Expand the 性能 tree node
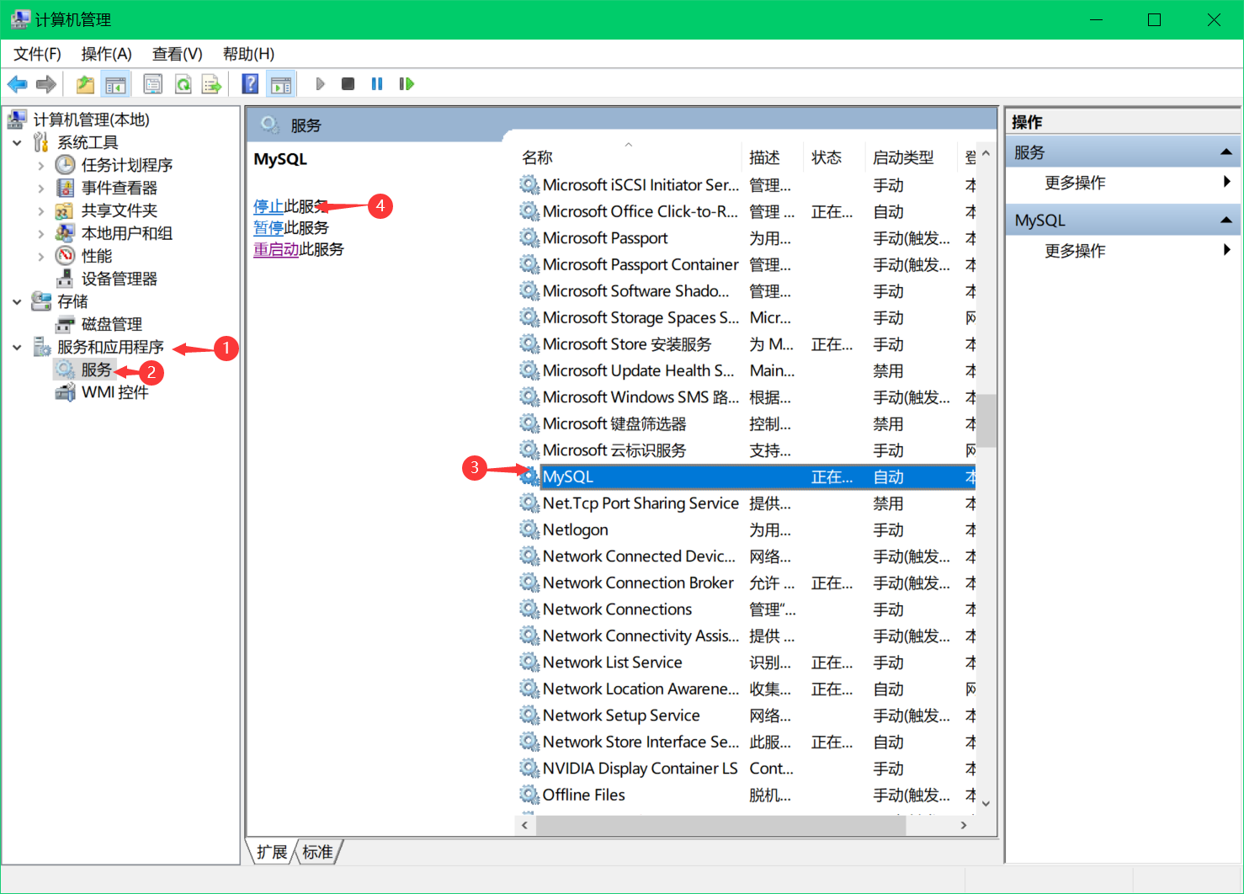 40,256
